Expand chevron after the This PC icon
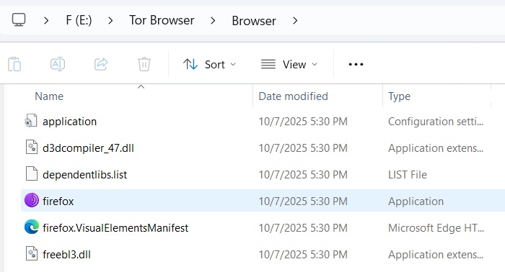 (46, 21)
